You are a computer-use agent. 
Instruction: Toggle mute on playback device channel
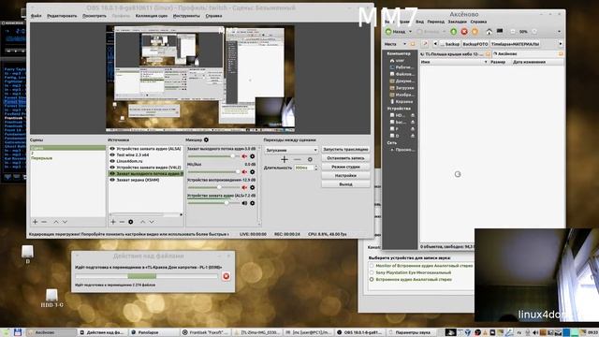click(244, 187)
